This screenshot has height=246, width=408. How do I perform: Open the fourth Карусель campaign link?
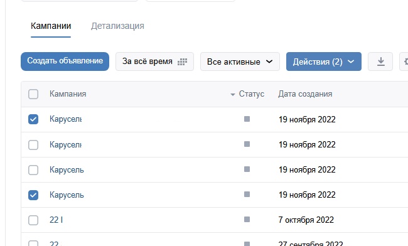(x=67, y=195)
